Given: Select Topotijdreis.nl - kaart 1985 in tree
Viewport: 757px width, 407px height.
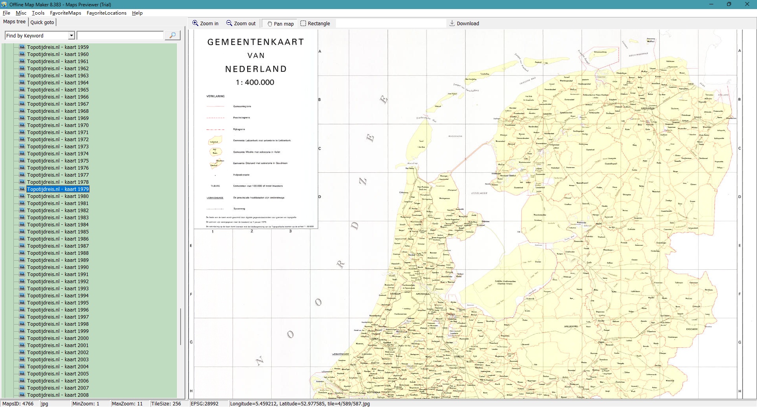Looking at the screenshot, I should pyautogui.click(x=58, y=232).
